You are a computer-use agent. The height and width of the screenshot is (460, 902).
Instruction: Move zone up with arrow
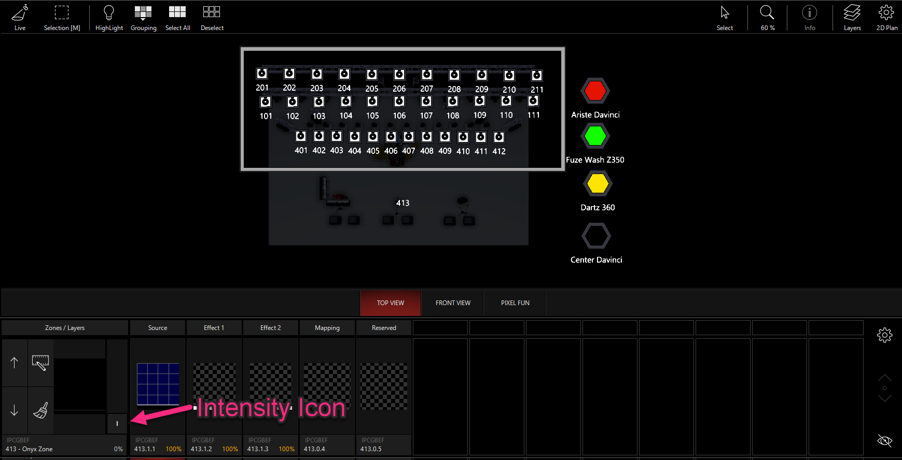tap(15, 363)
